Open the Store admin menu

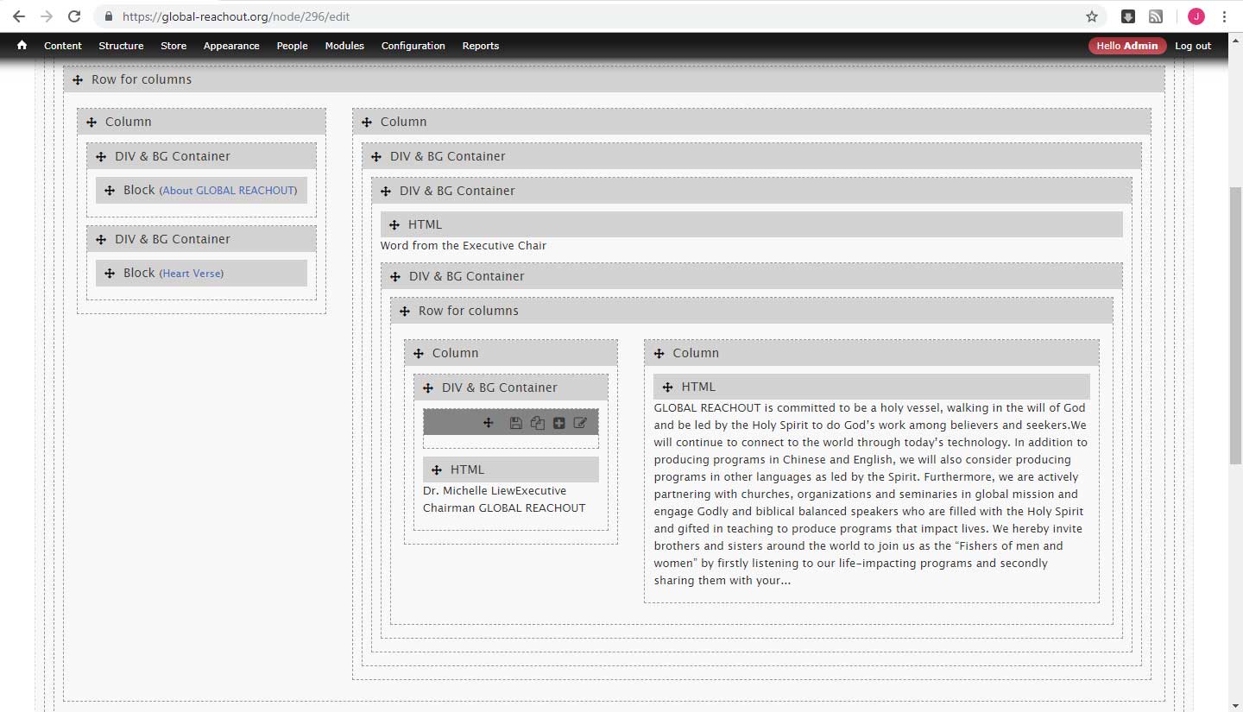pos(174,46)
